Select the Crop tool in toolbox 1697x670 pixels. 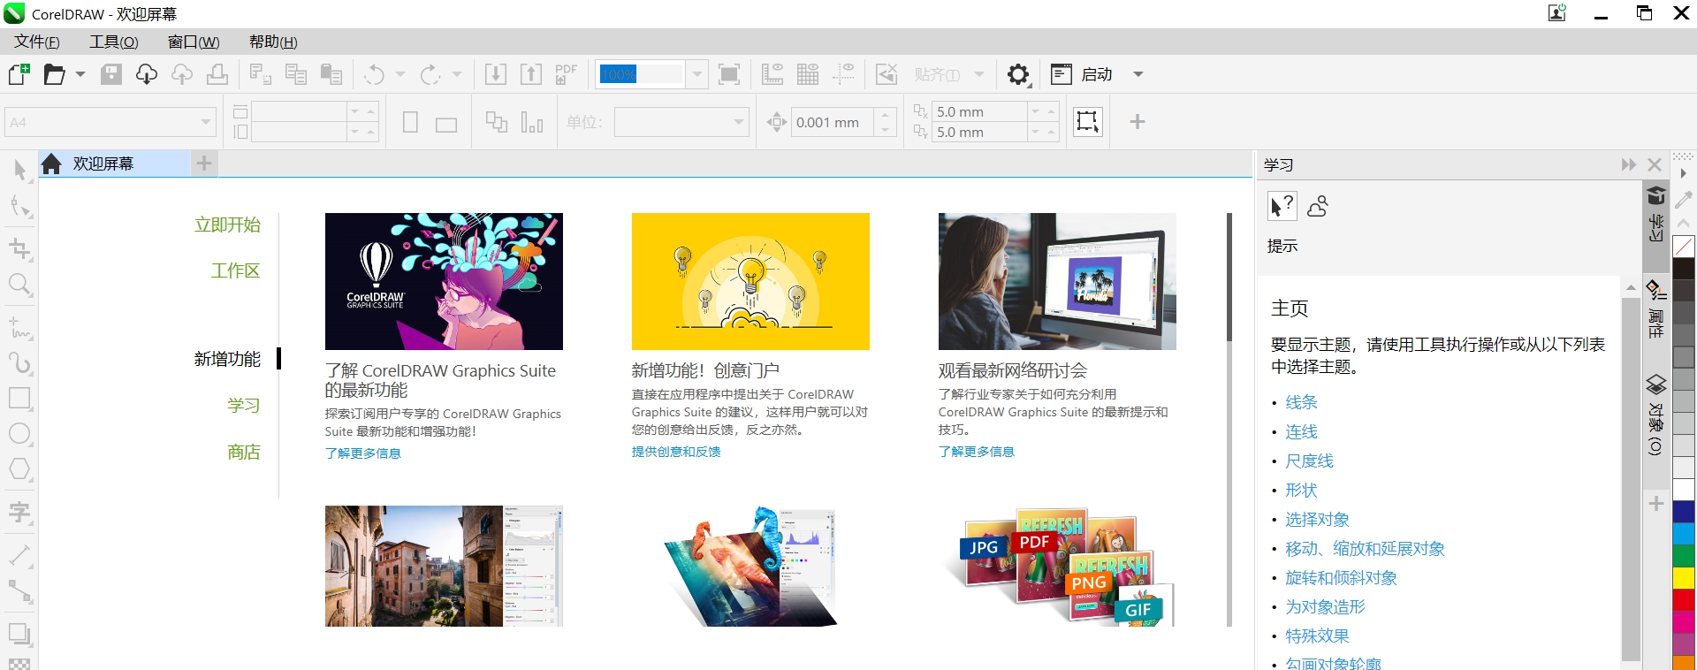click(20, 248)
